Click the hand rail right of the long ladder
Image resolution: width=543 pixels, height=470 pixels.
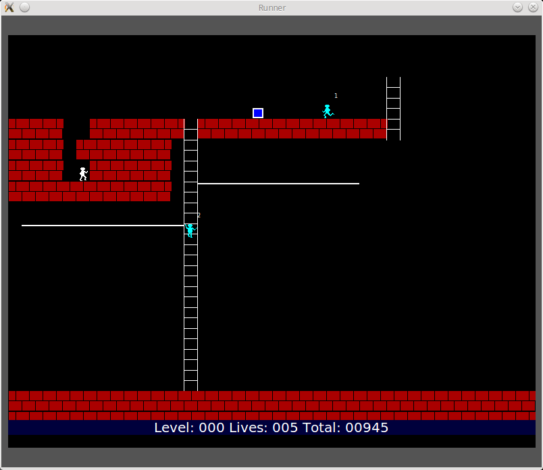click(x=278, y=184)
